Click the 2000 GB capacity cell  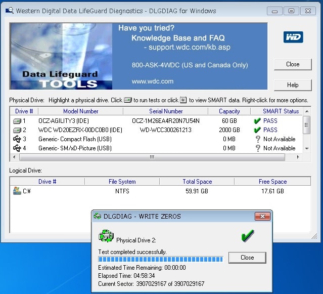click(x=229, y=130)
